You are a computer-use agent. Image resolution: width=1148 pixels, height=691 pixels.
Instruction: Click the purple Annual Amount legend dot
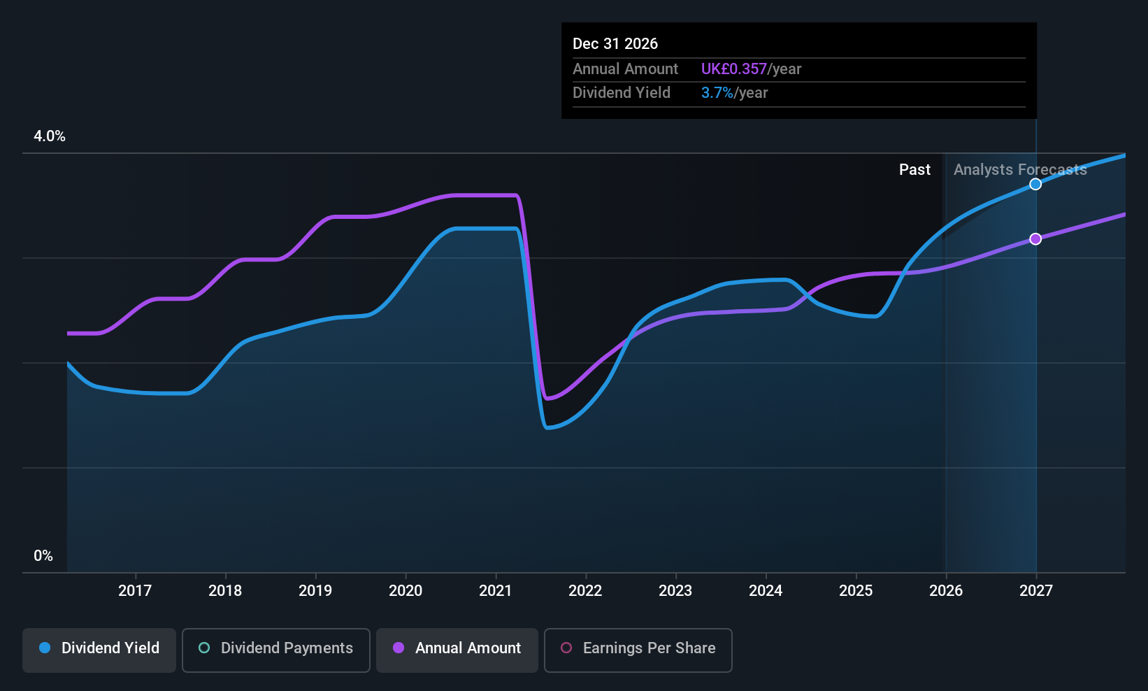pos(398,648)
